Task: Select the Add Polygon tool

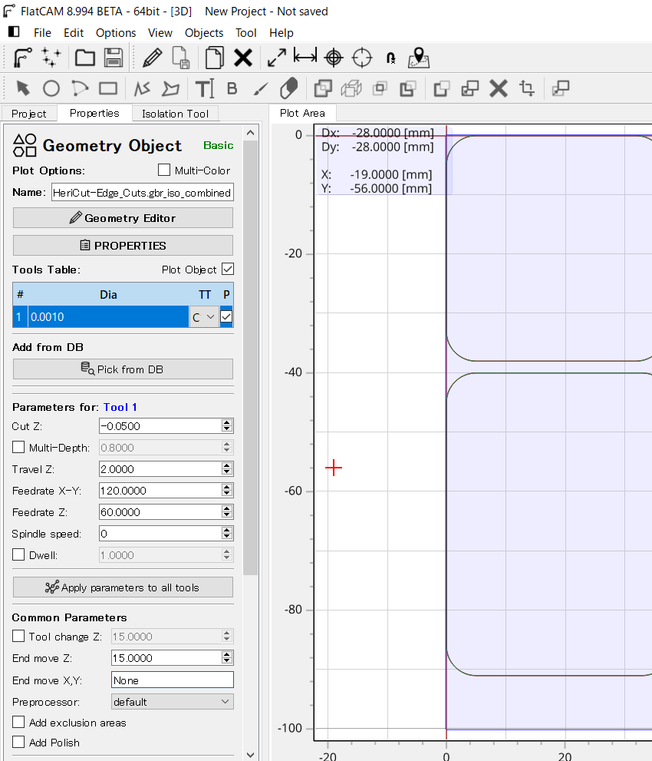Action: (170, 88)
